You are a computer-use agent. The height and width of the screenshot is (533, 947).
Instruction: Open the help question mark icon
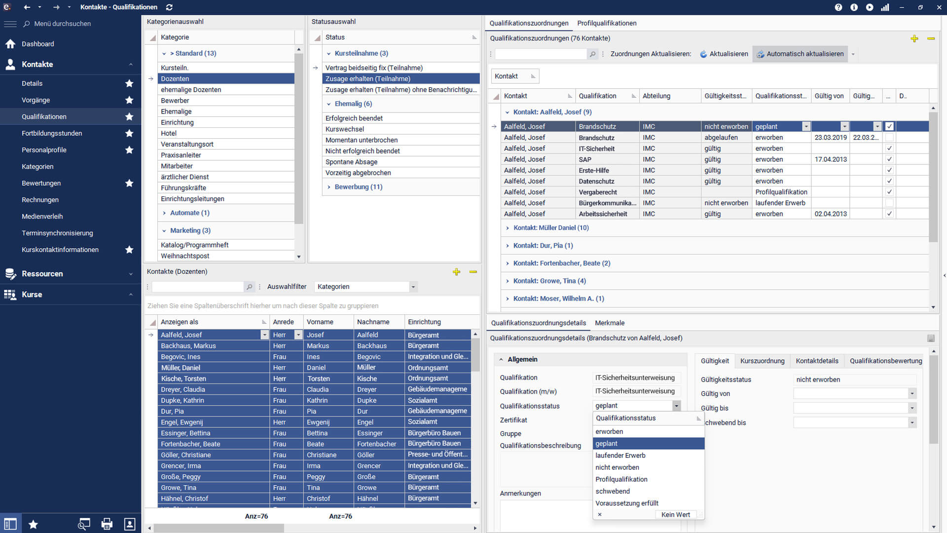tap(838, 7)
